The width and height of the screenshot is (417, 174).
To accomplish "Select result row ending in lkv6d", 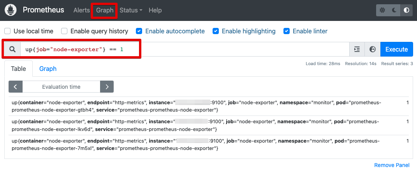I will click(x=209, y=125).
